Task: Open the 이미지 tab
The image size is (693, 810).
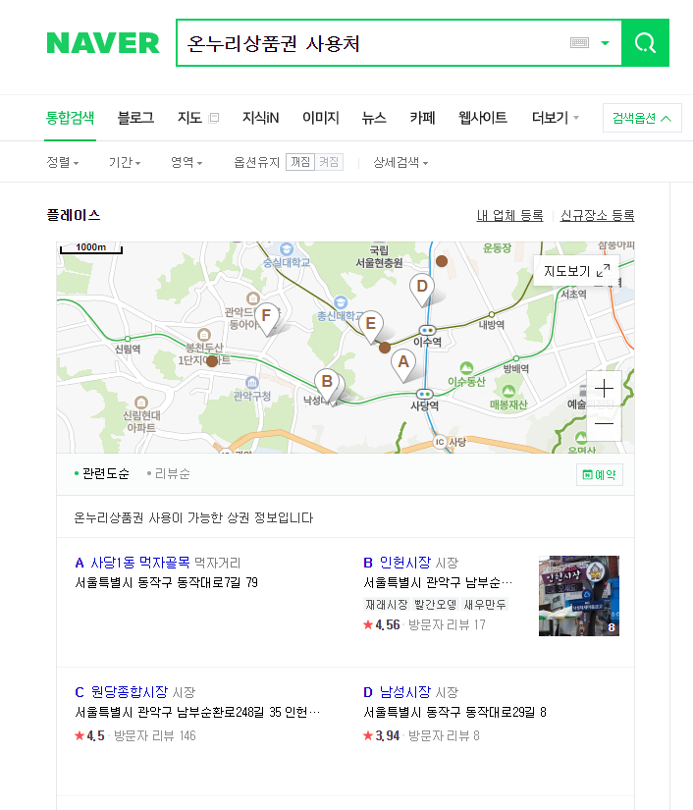Action: coord(321,118)
